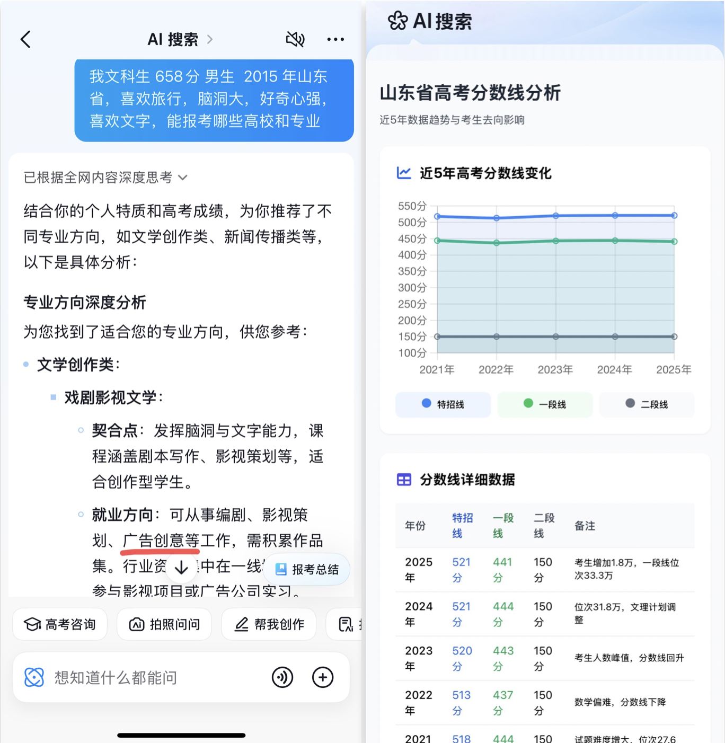Image resolution: width=725 pixels, height=743 pixels.
Task: Toggle the 二段线 legend series
Action: [x=647, y=404]
